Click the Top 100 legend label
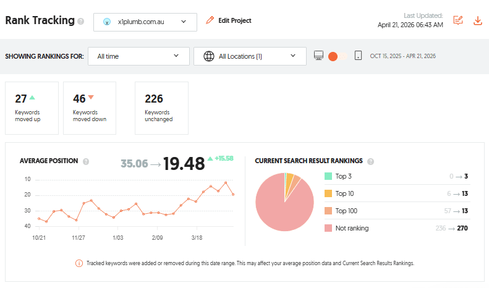This screenshot has height=288, width=489. pyautogui.click(x=346, y=211)
